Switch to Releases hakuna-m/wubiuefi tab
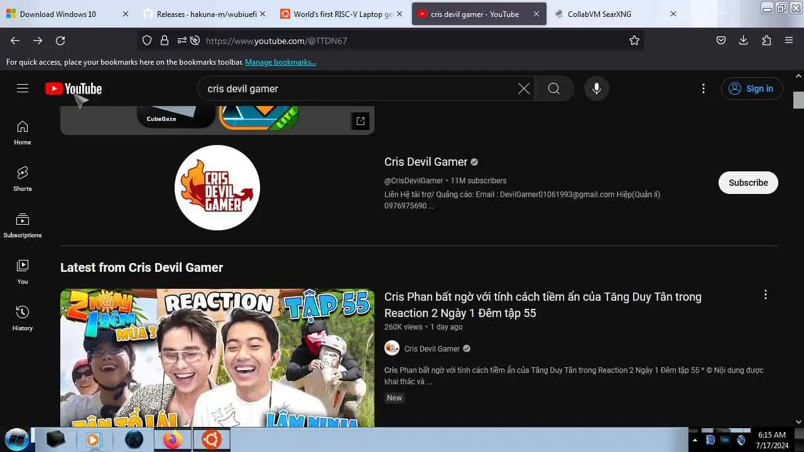This screenshot has width=804, height=452. [205, 14]
